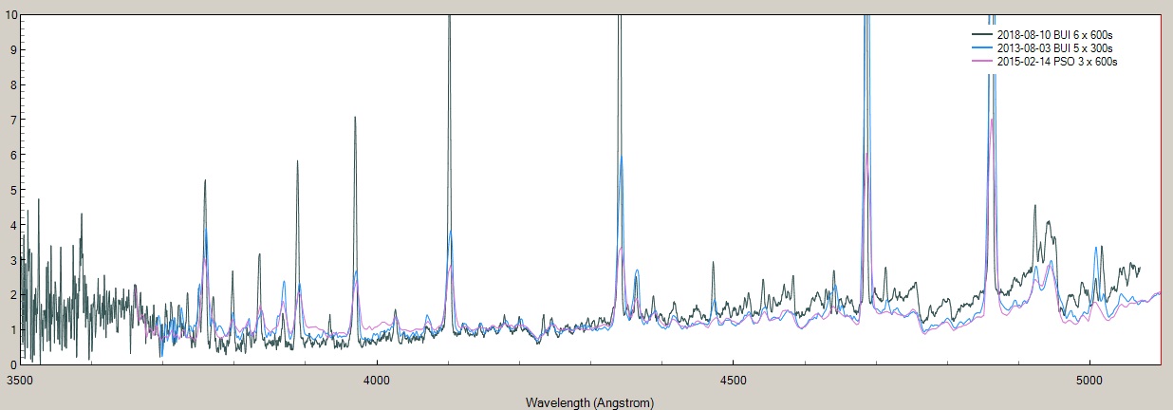This screenshot has width=1173, height=410.
Task: Click the Wavelength (Angstrom) axis title
Action: (589, 402)
